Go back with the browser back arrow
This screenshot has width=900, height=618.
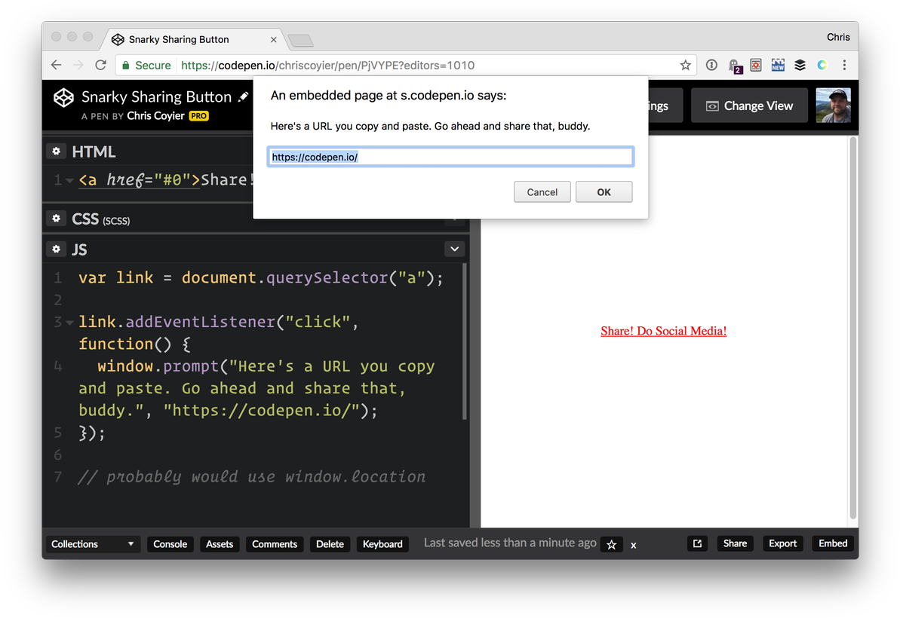point(57,66)
